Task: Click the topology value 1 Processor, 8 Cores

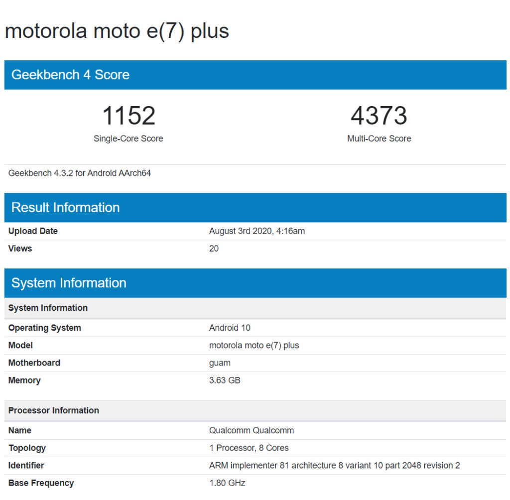Action: 249,448
